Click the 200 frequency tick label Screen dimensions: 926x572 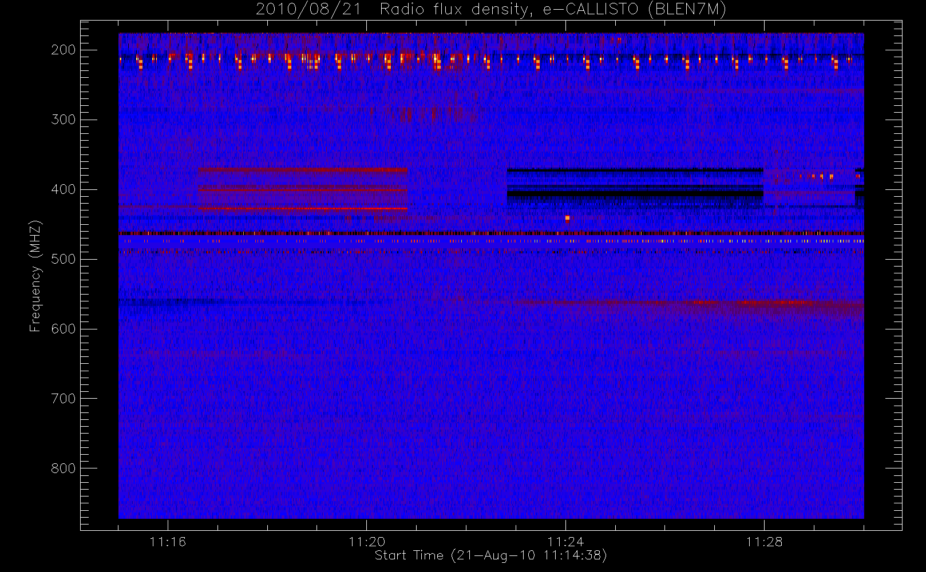[64, 50]
